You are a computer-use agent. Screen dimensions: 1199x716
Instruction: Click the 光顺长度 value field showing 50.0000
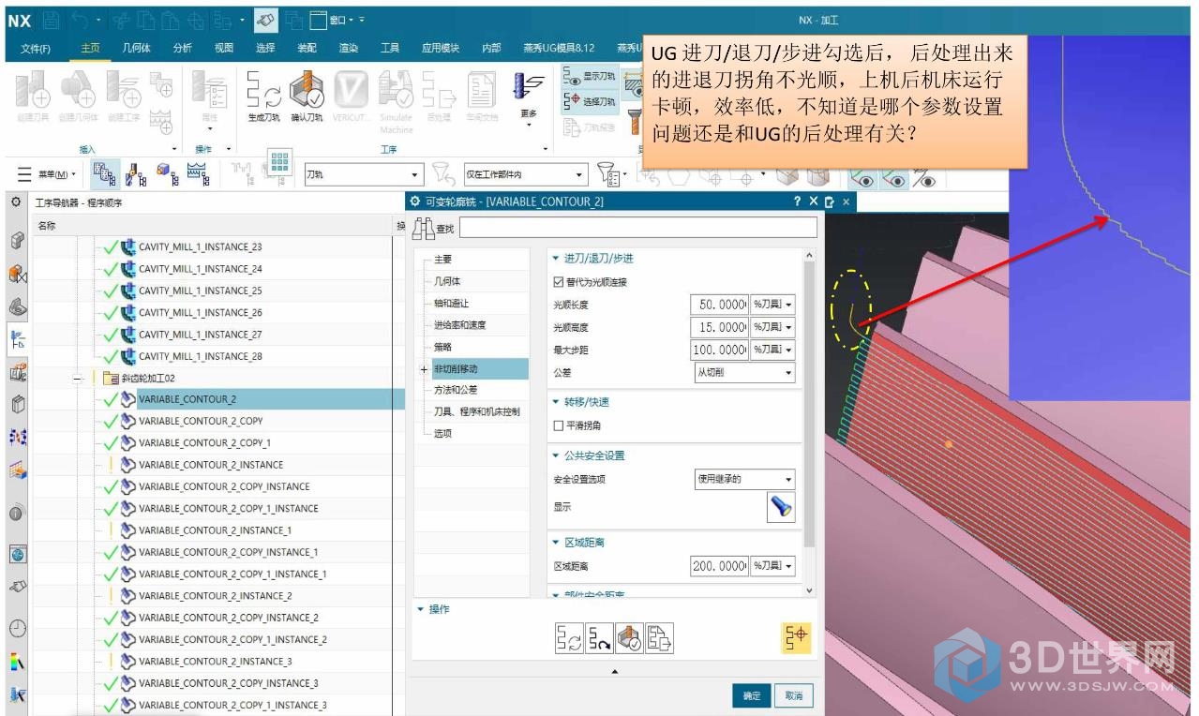click(x=720, y=305)
